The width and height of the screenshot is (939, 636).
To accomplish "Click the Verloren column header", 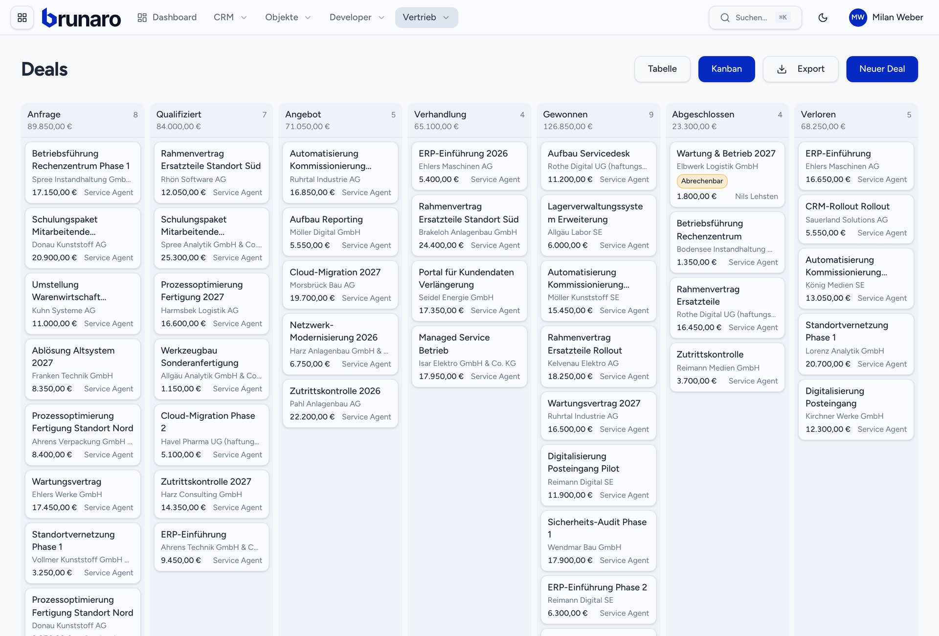I will coord(856,120).
